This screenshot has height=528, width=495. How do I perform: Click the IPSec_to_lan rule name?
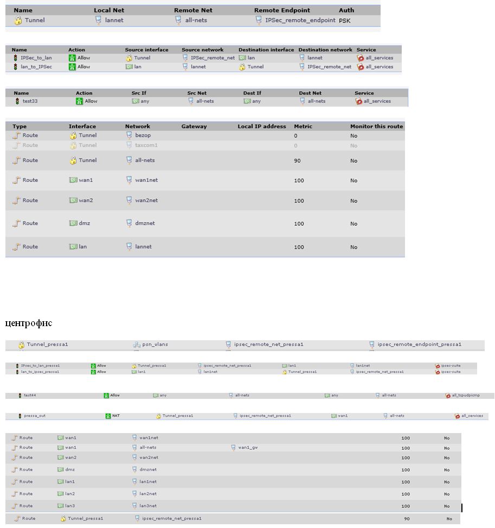point(36,58)
